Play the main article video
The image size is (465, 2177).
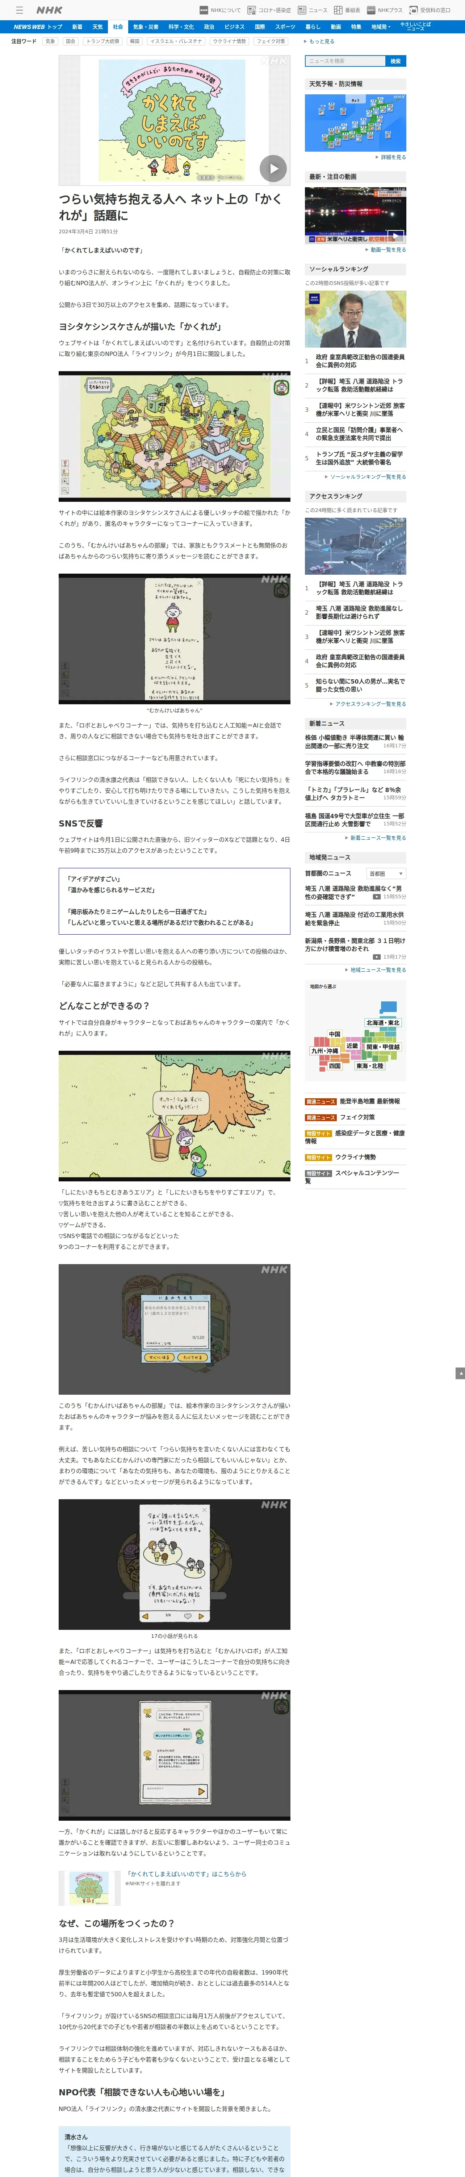(x=273, y=168)
